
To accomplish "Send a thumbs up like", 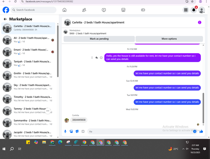I will (201, 131).
